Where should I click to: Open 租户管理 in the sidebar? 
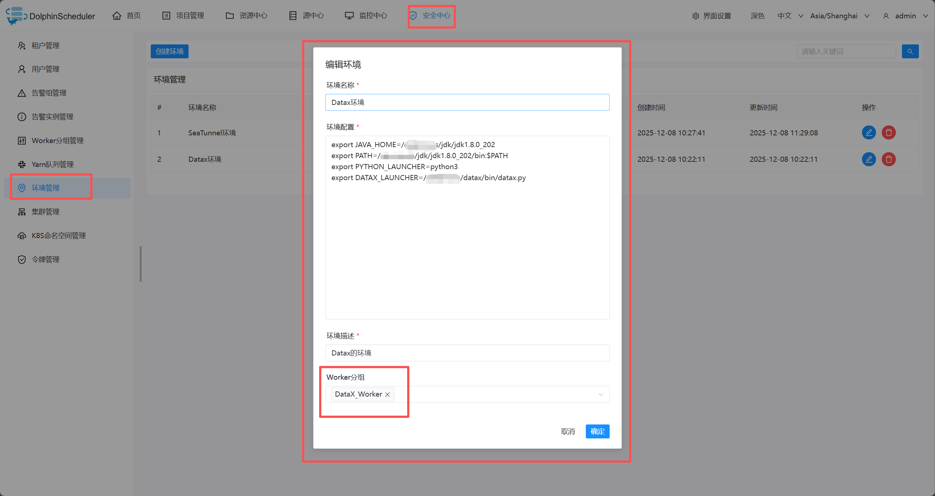[x=45, y=45]
